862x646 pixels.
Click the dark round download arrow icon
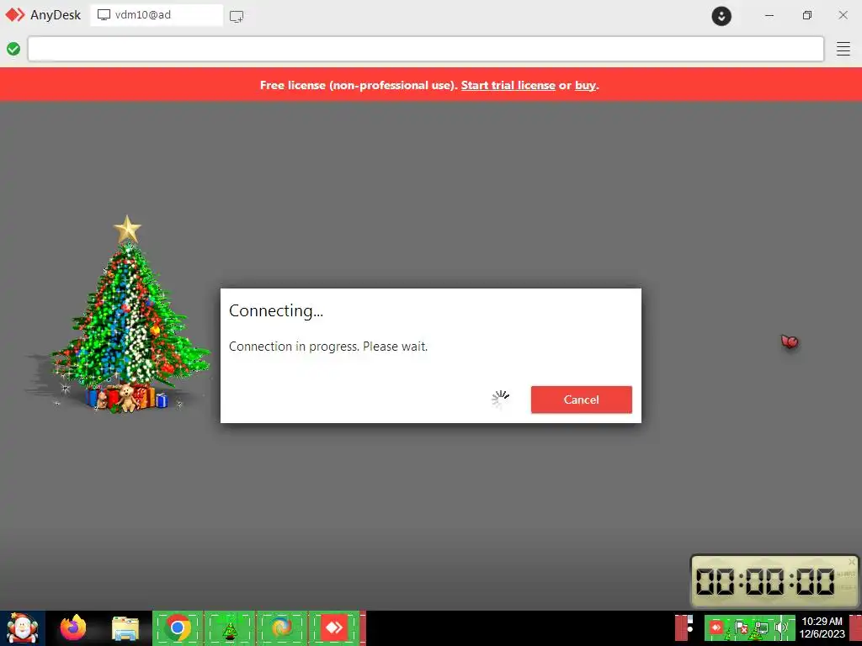[x=721, y=16]
